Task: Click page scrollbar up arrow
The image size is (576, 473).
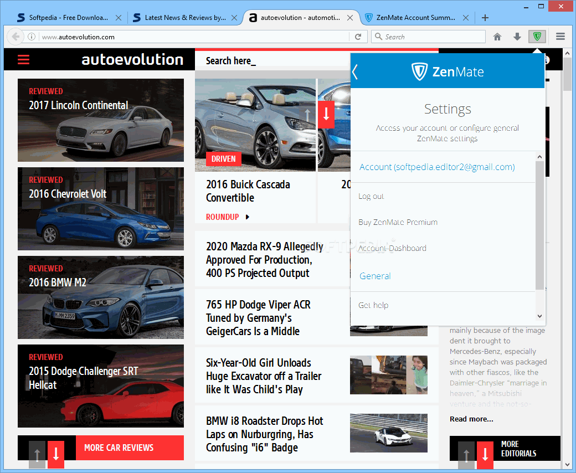Action: pos(567,54)
